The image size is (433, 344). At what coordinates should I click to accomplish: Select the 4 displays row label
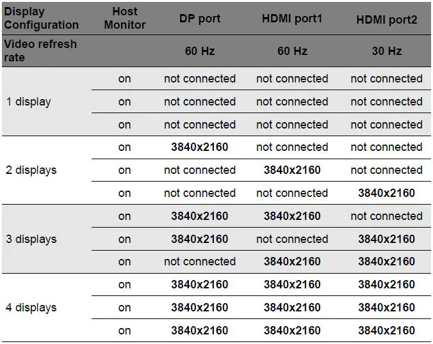coord(31,308)
